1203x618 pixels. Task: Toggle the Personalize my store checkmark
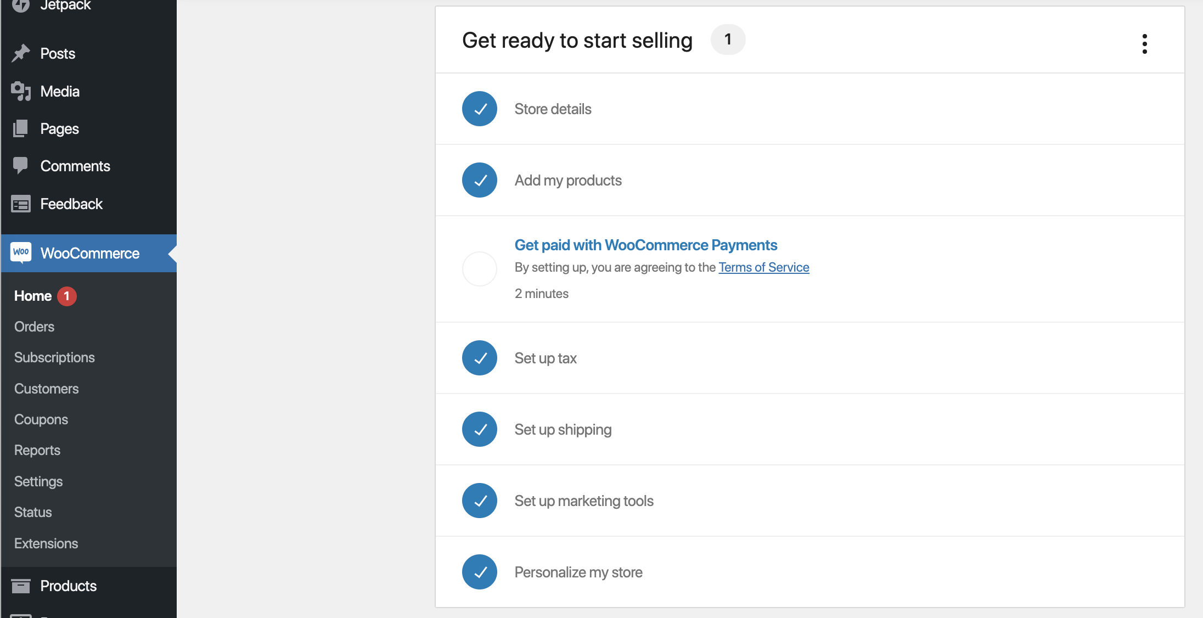point(479,571)
